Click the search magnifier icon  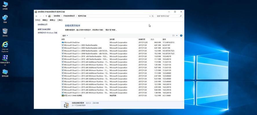point(181,16)
